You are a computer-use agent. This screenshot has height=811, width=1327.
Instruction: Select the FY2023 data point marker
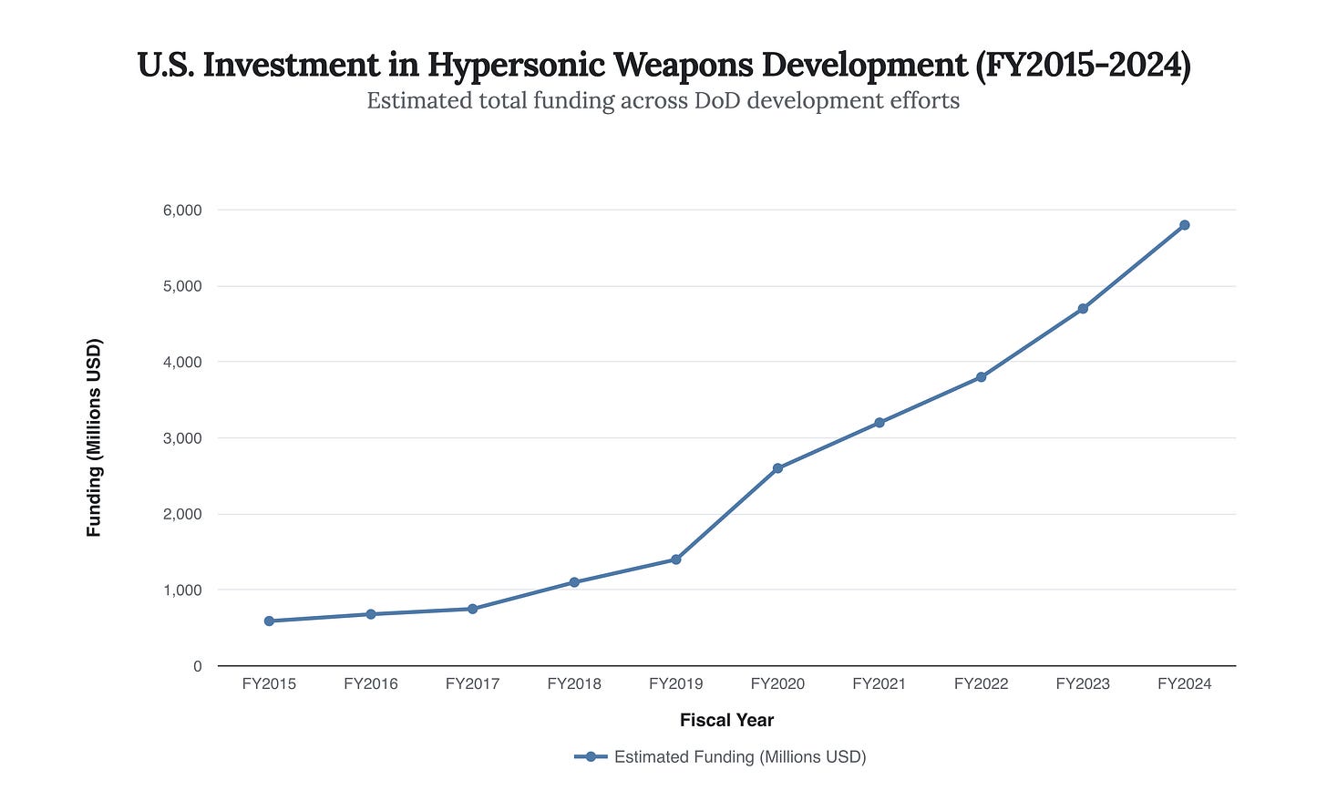click(x=1081, y=308)
